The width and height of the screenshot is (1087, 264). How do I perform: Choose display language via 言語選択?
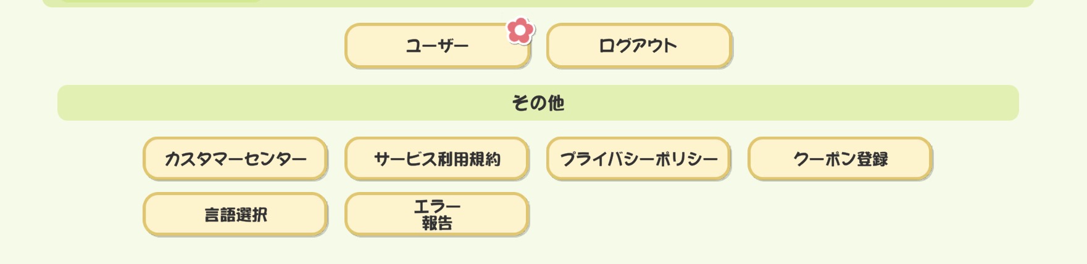(x=235, y=214)
